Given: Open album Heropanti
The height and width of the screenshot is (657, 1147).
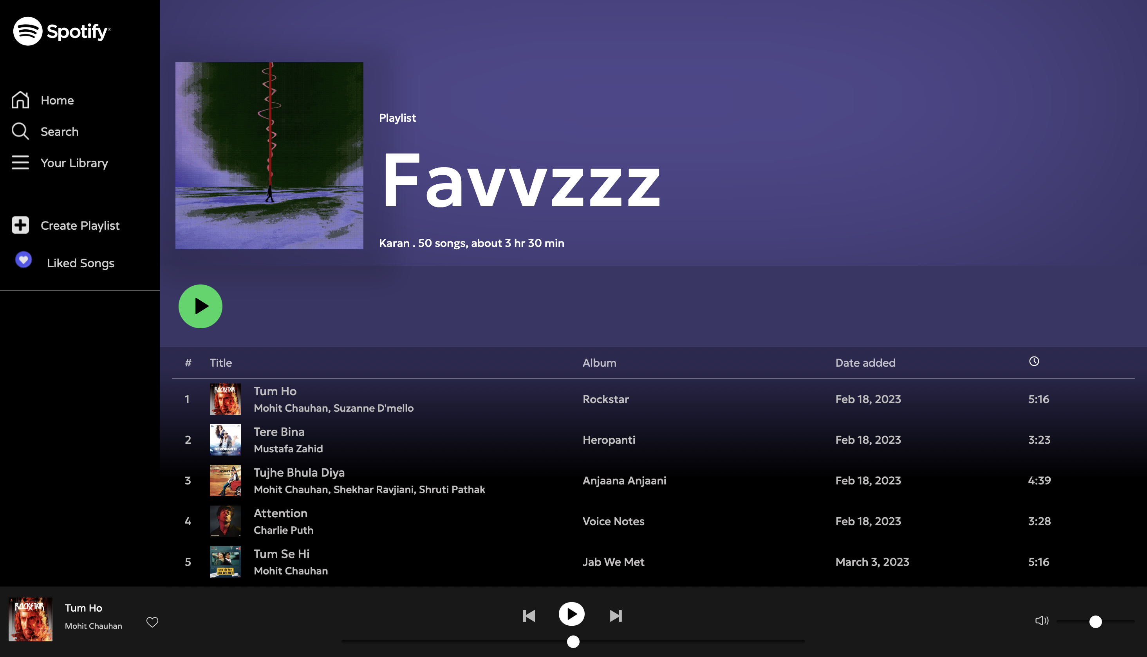Looking at the screenshot, I should click(x=608, y=440).
